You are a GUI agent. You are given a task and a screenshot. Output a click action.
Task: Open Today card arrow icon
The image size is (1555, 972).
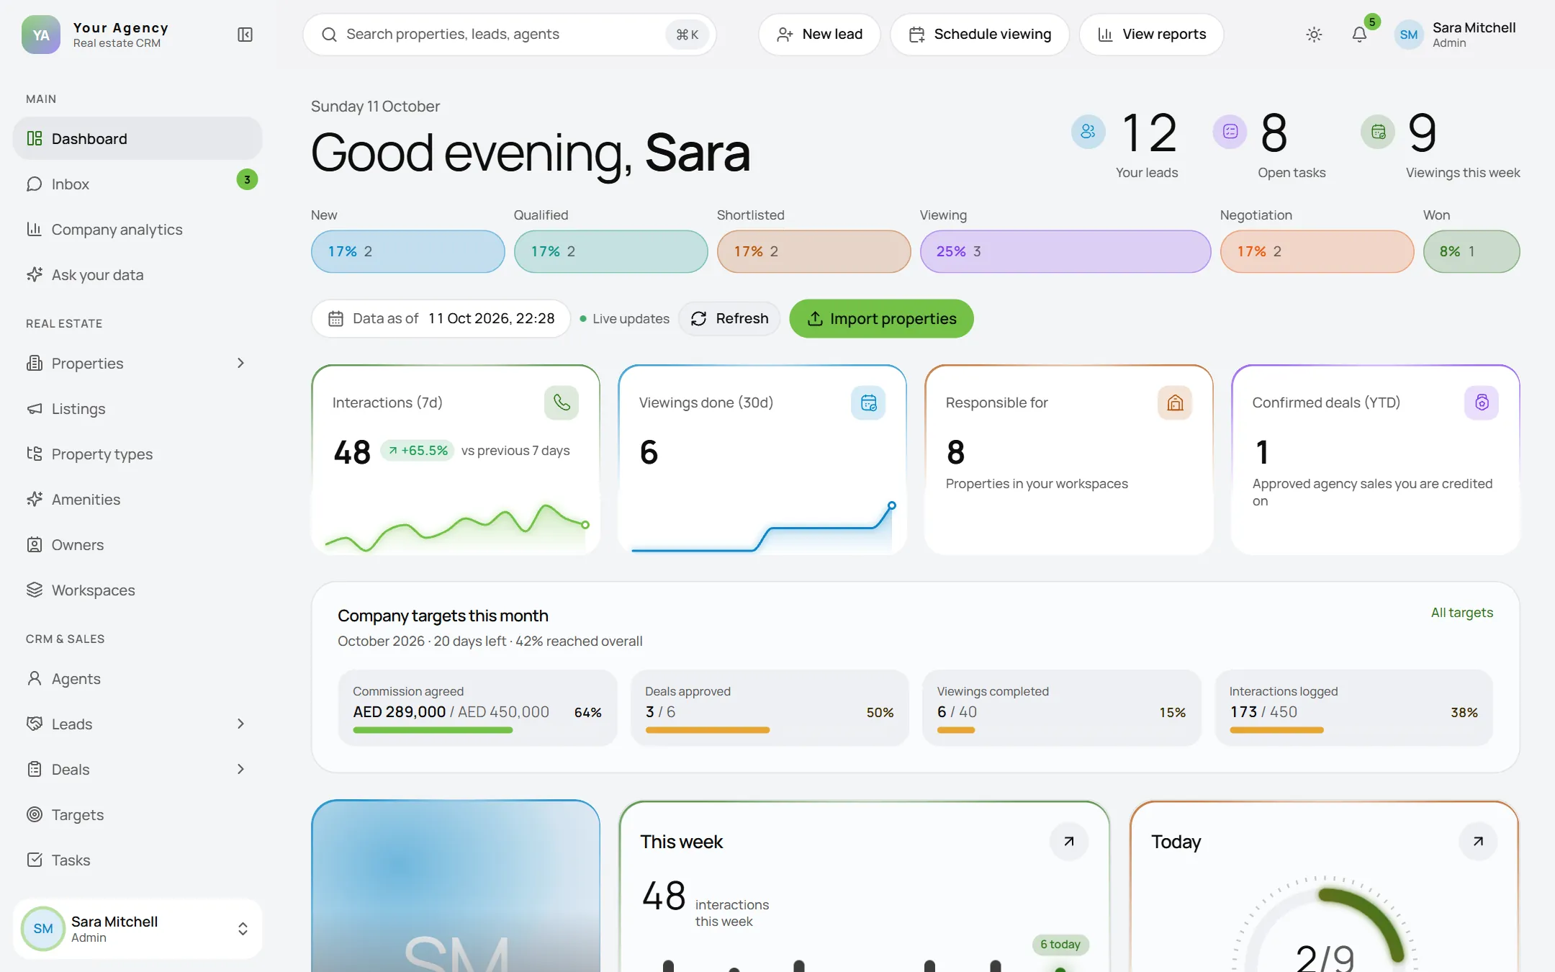click(x=1478, y=841)
